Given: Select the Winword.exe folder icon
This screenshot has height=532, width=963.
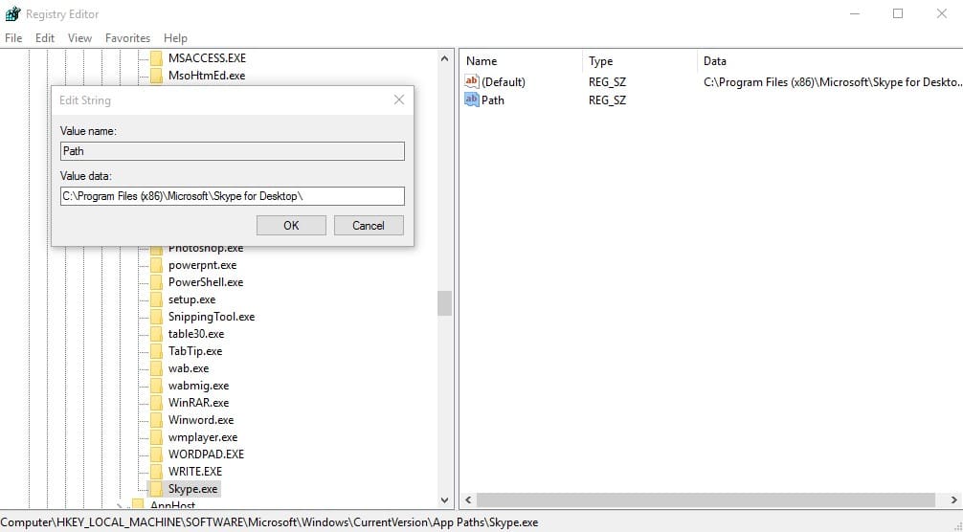Looking at the screenshot, I should coord(157,420).
